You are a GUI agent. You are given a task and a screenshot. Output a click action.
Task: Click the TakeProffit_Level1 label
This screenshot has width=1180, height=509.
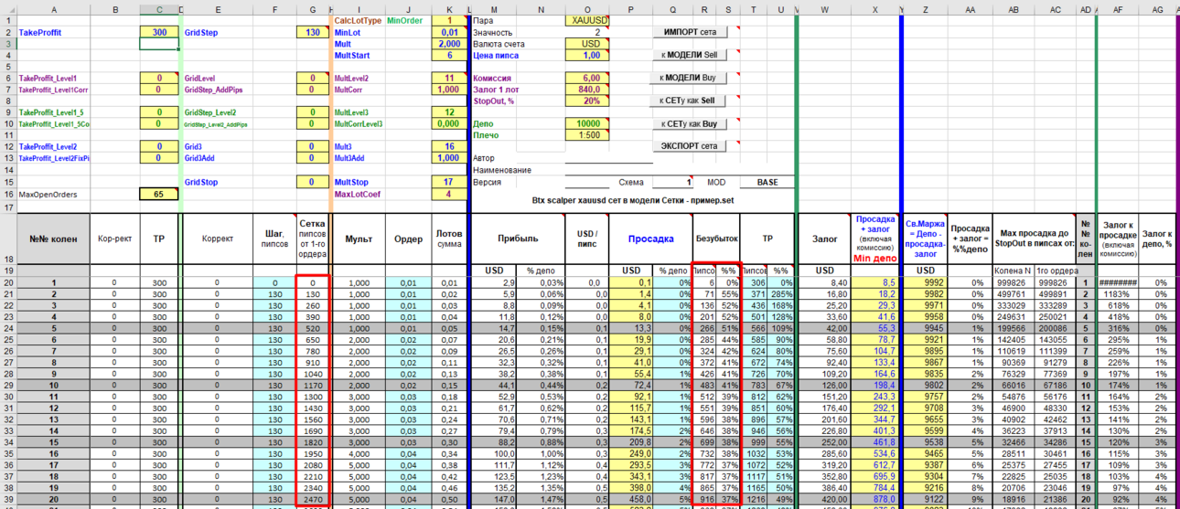pos(48,79)
